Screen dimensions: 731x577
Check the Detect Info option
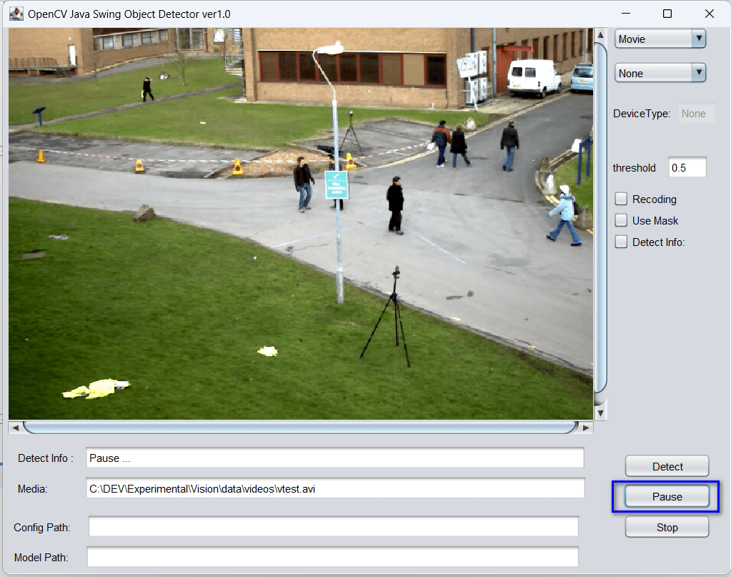(621, 242)
